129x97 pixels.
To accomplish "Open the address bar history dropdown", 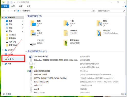I will click(91, 11).
